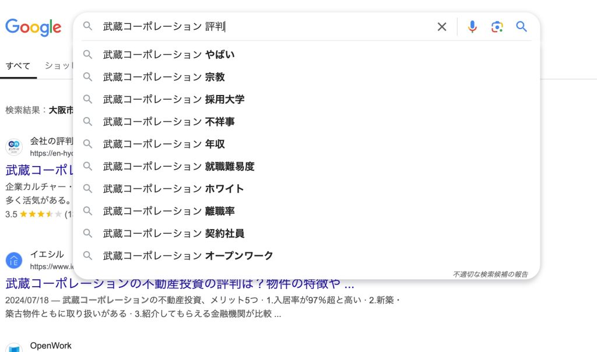
Task: Click the blue search magnifier button
Action: [521, 27]
